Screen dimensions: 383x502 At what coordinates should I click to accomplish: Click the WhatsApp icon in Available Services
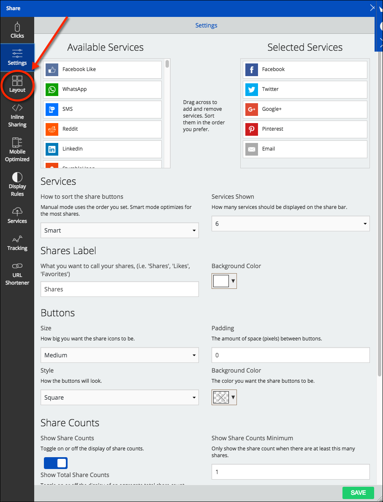(52, 90)
